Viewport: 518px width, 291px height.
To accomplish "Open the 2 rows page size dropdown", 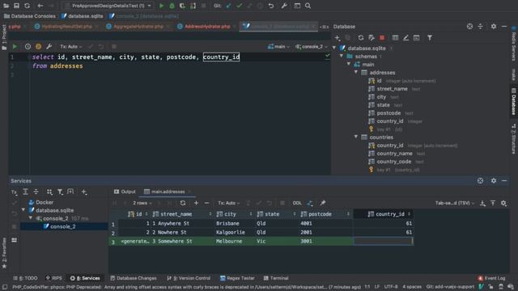I will (142, 203).
